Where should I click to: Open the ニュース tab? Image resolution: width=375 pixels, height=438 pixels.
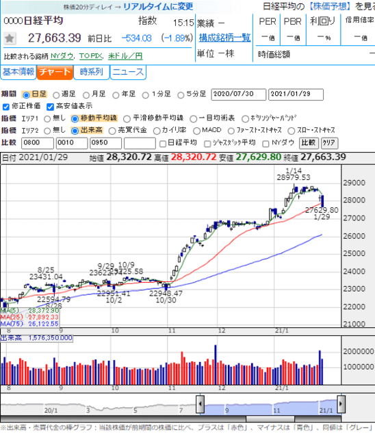click(x=128, y=72)
